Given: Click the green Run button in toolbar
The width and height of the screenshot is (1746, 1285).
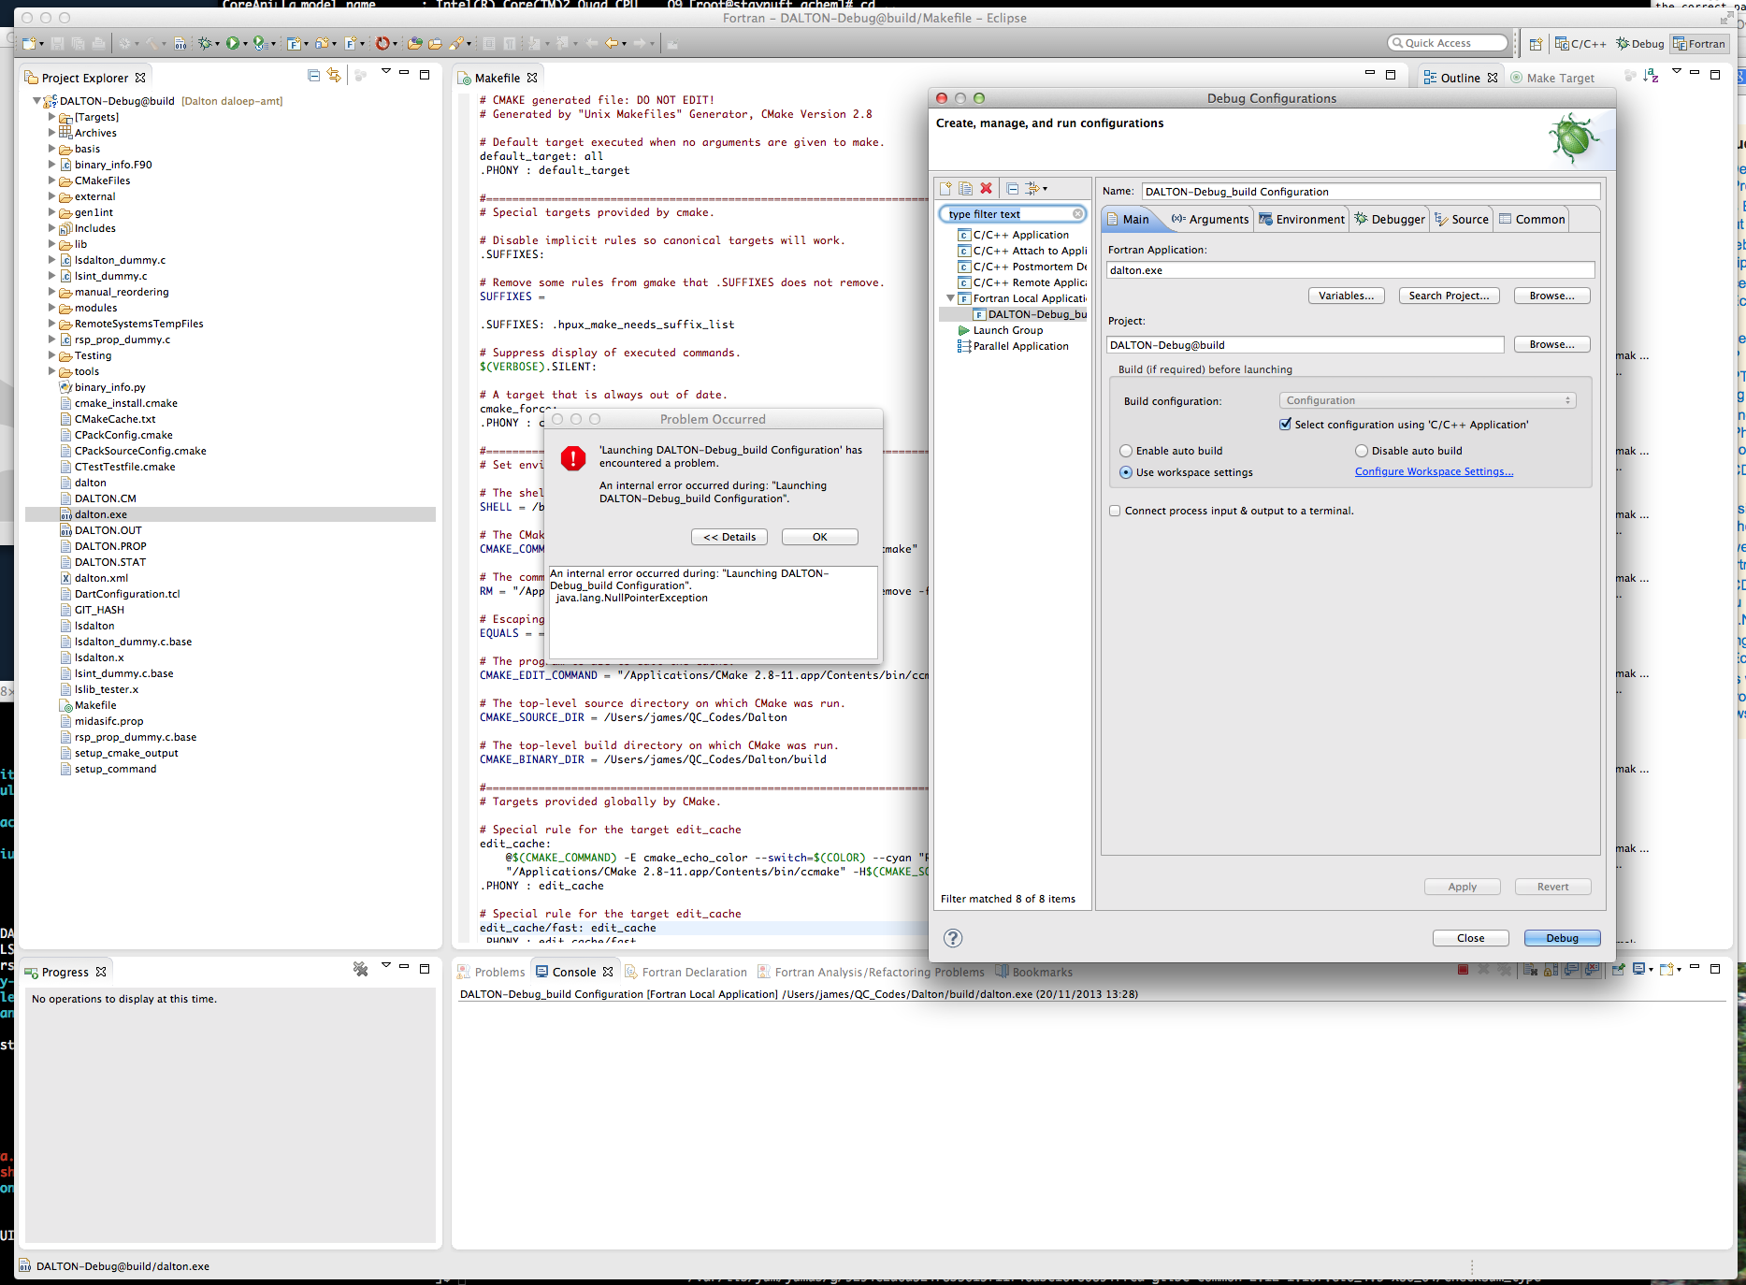Looking at the screenshot, I should (x=233, y=43).
